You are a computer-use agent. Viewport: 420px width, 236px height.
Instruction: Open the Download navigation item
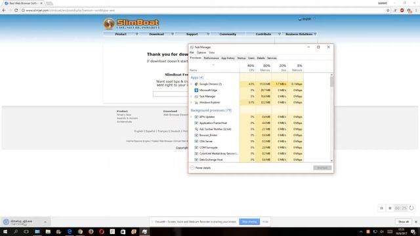click(x=156, y=34)
